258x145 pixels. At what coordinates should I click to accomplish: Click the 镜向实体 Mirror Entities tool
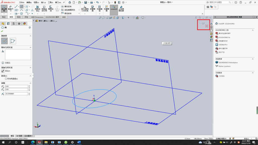[x=66, y=7]
